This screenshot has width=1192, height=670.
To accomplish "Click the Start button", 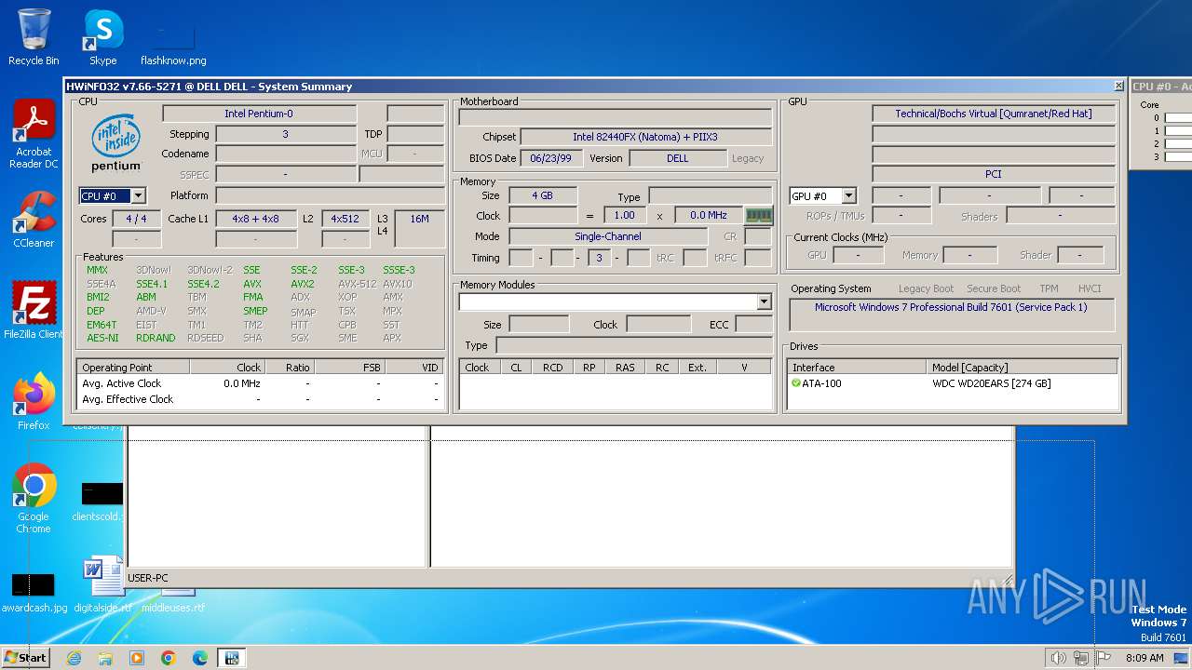I will (x=25, y=658).
